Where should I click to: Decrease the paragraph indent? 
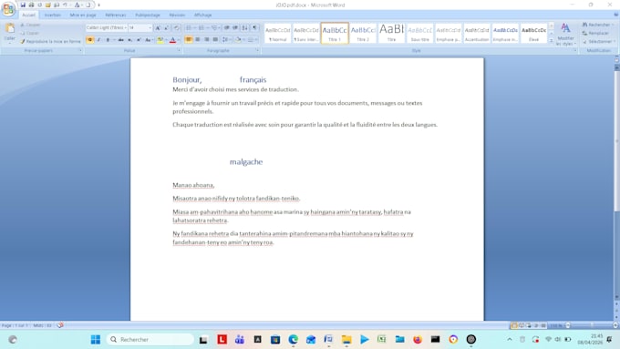point(226,28)
